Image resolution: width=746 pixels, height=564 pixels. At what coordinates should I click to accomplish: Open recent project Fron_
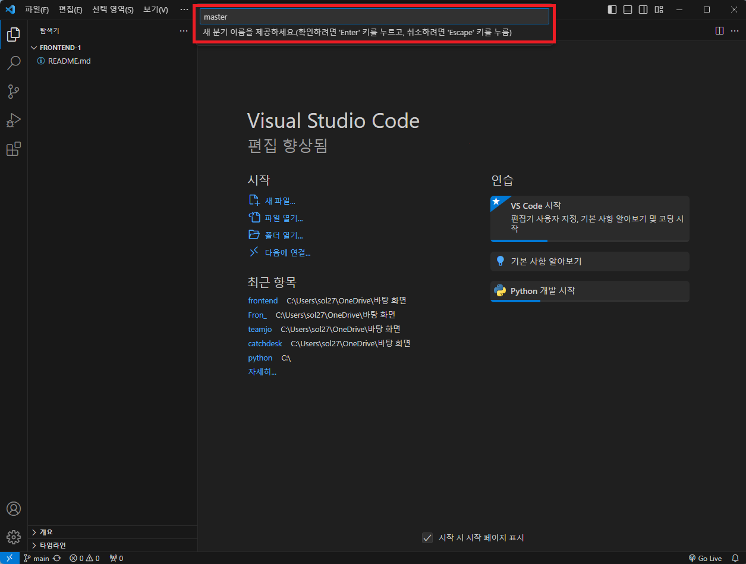(x=257, y=315)
